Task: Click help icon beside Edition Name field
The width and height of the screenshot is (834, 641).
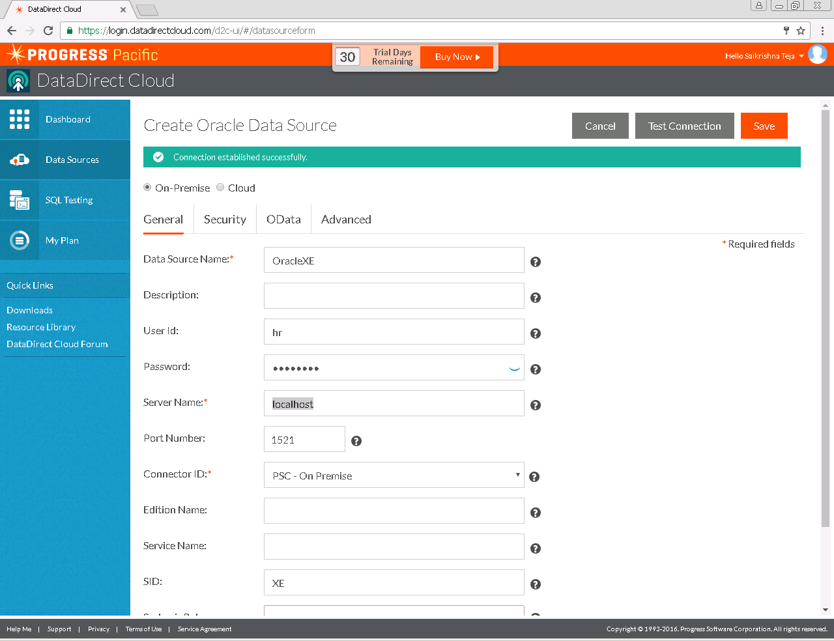Action: coord(536,513)
